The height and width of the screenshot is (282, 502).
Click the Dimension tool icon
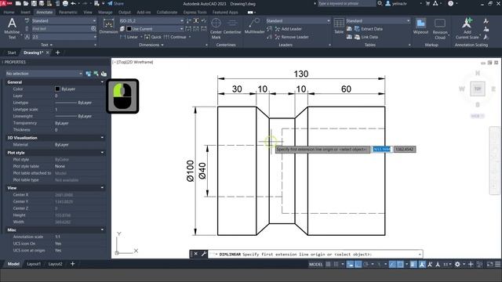pyautogui.click(x=108, y=26)
